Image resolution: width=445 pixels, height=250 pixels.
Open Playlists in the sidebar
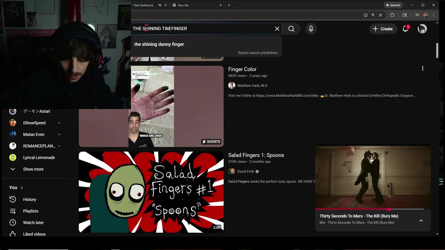pyautogui.click(x=36, y=211)
